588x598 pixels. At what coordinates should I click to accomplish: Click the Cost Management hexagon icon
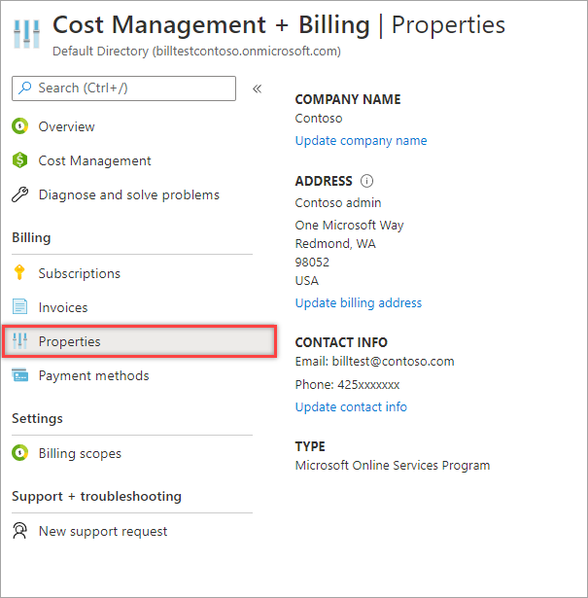(19, 160)
